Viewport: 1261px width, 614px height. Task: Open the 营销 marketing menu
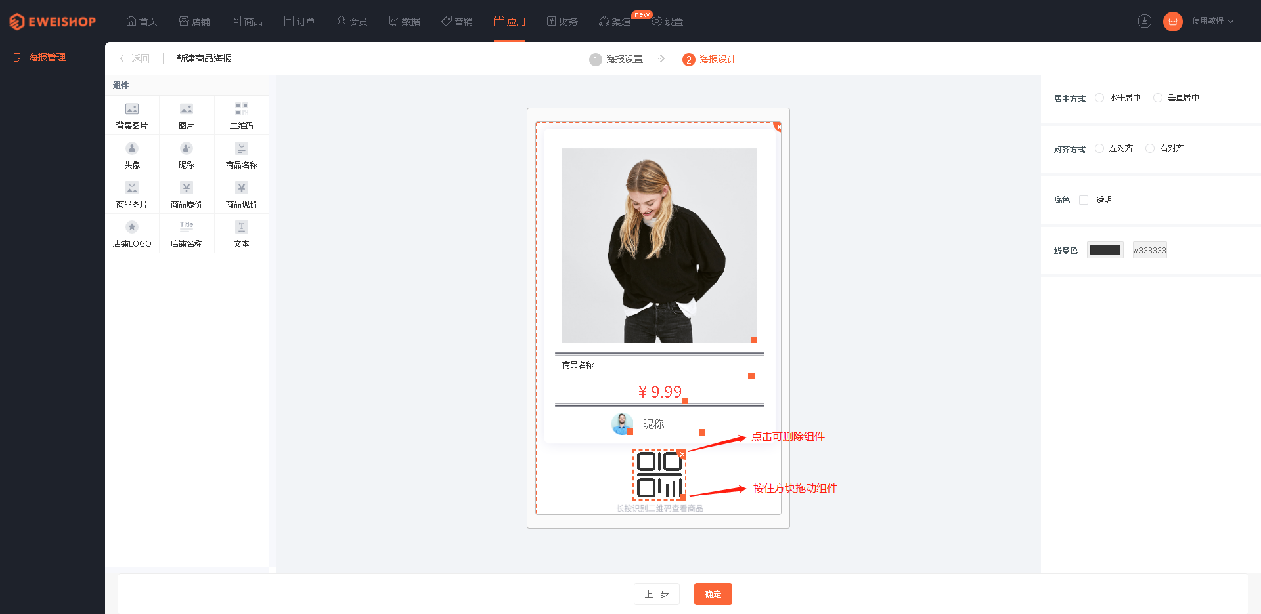(457, 22)
